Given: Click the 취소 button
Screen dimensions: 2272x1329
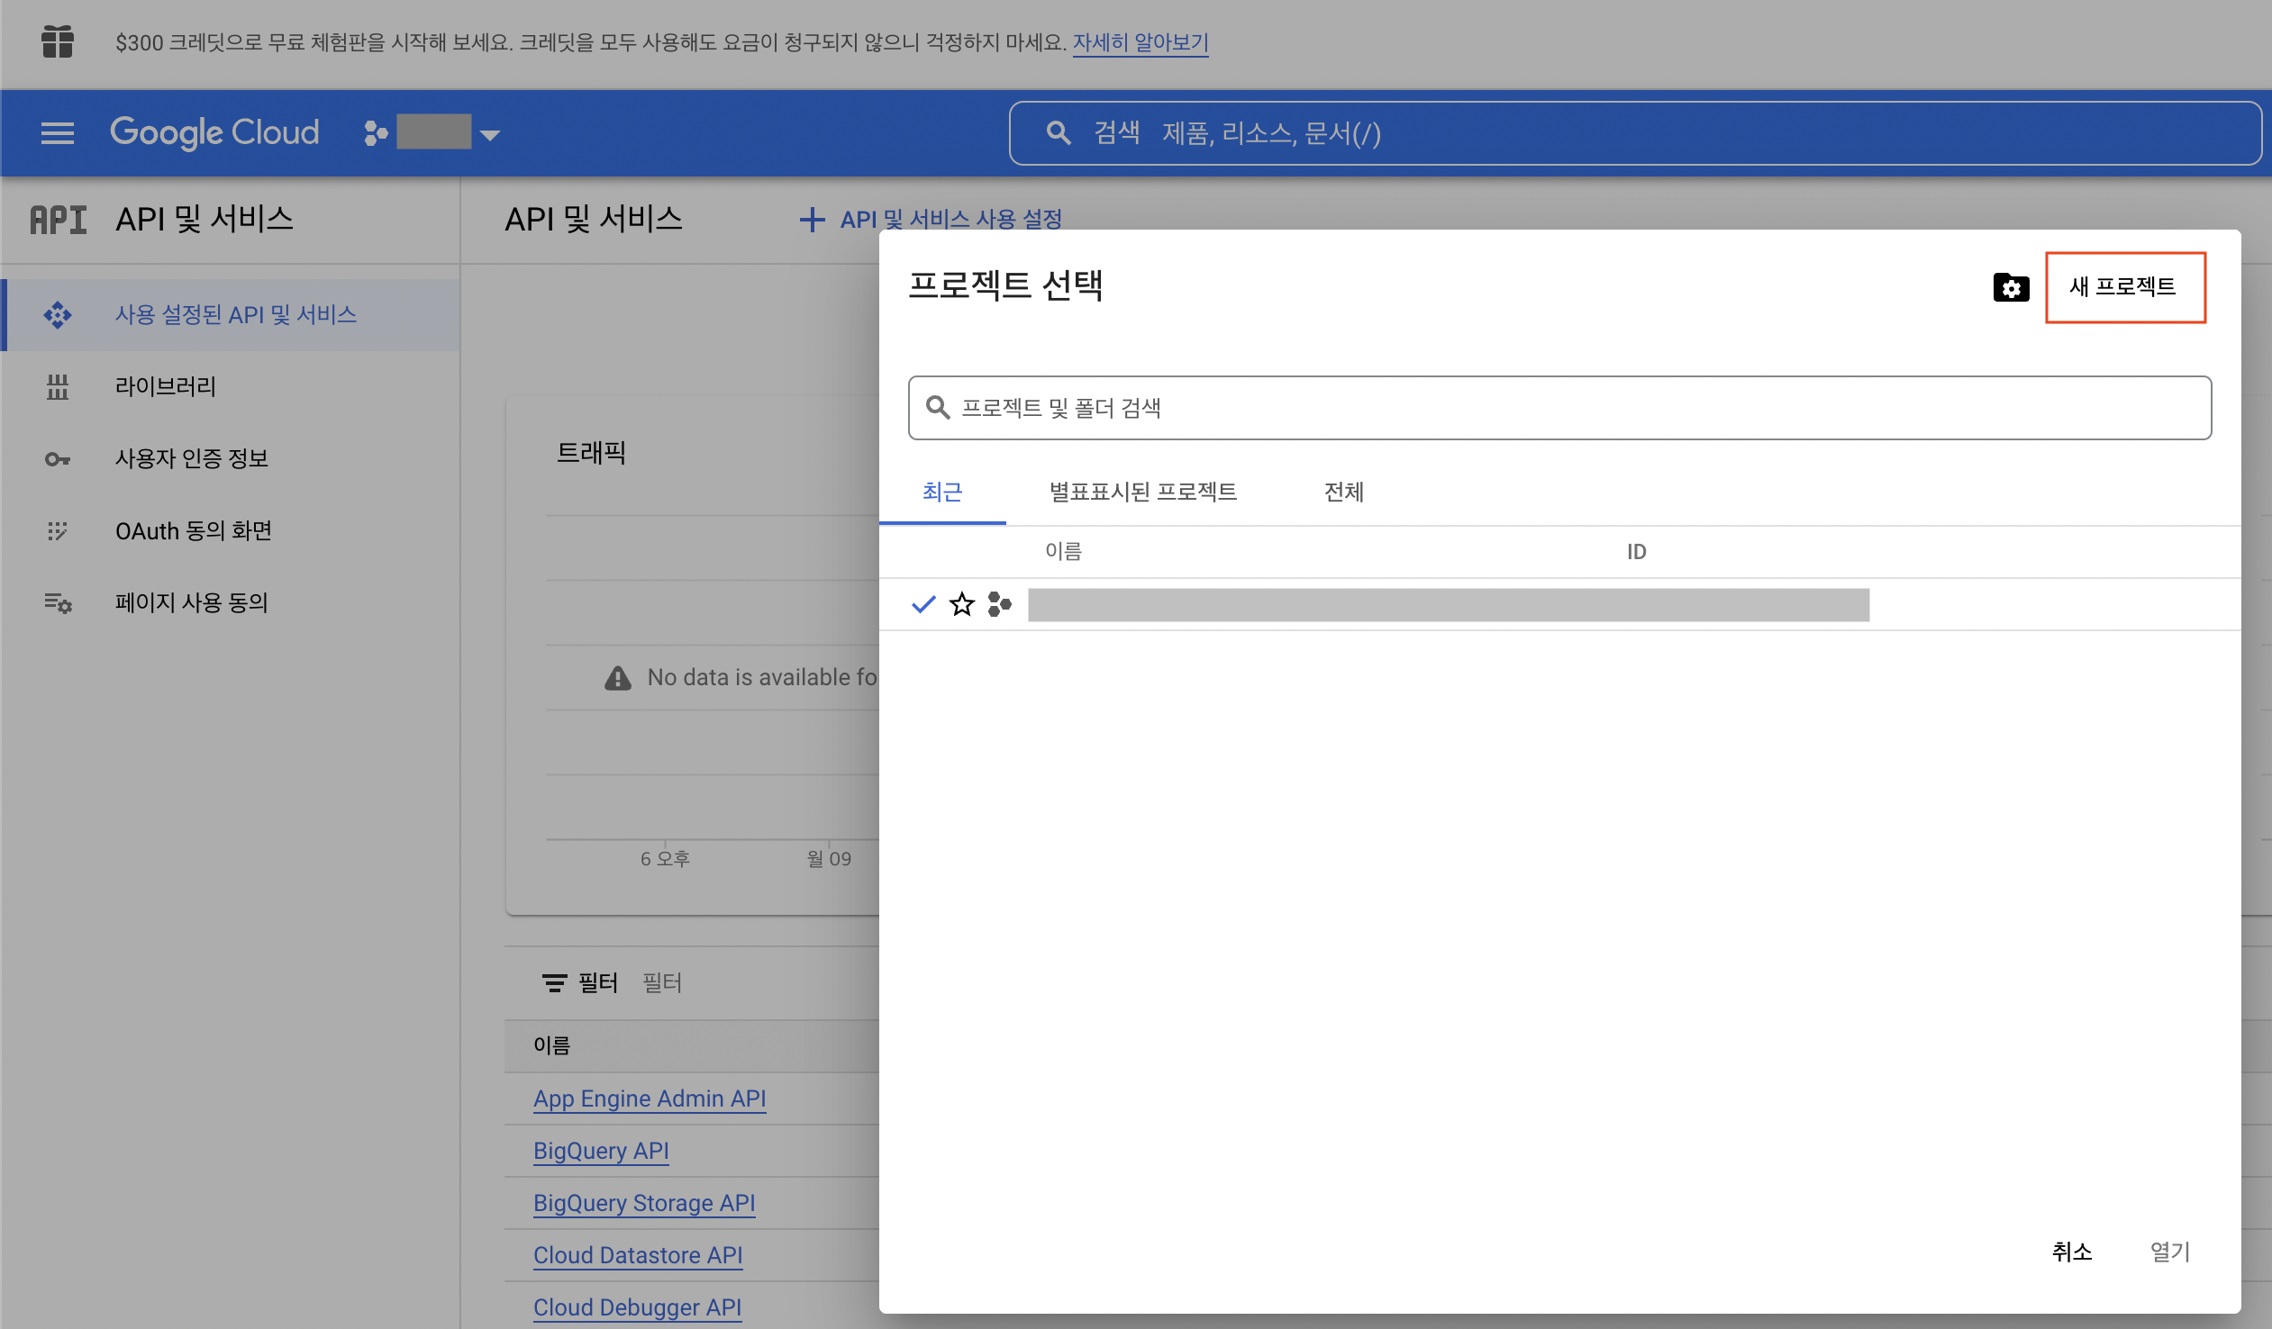Looking at the screenshot, I should 2071,1251.
